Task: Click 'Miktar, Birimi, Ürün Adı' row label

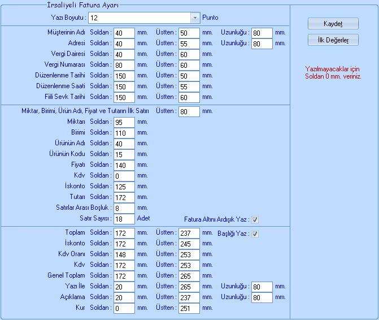Action: click(x=85, y=111)
